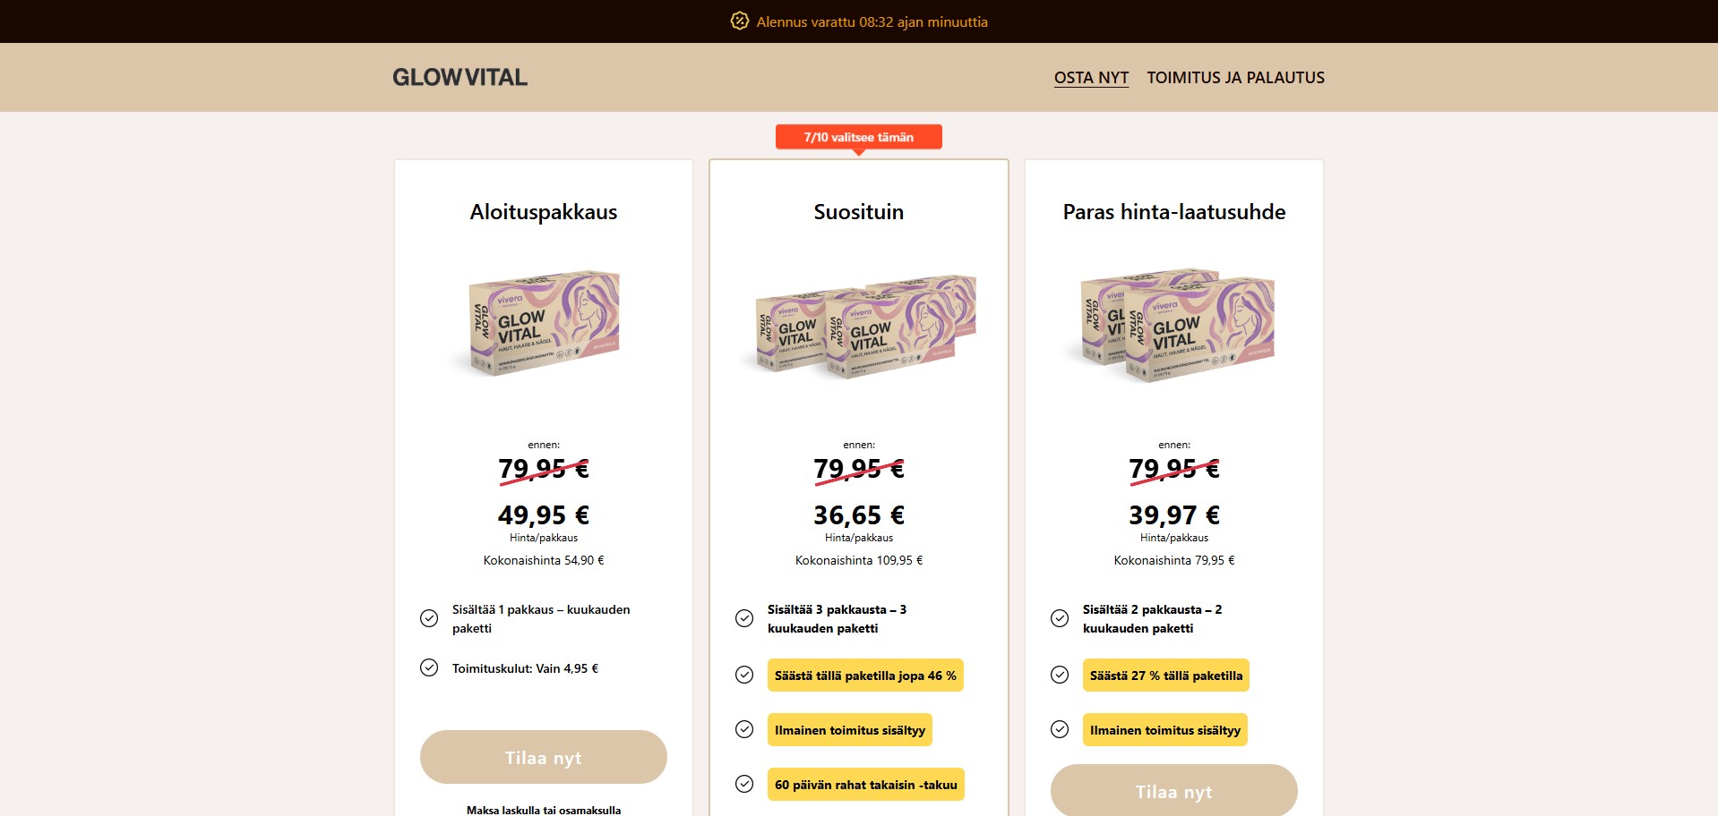1718x816 pixels.
Task: Click the single Glow Vital box image
Action: pos(544,323)
